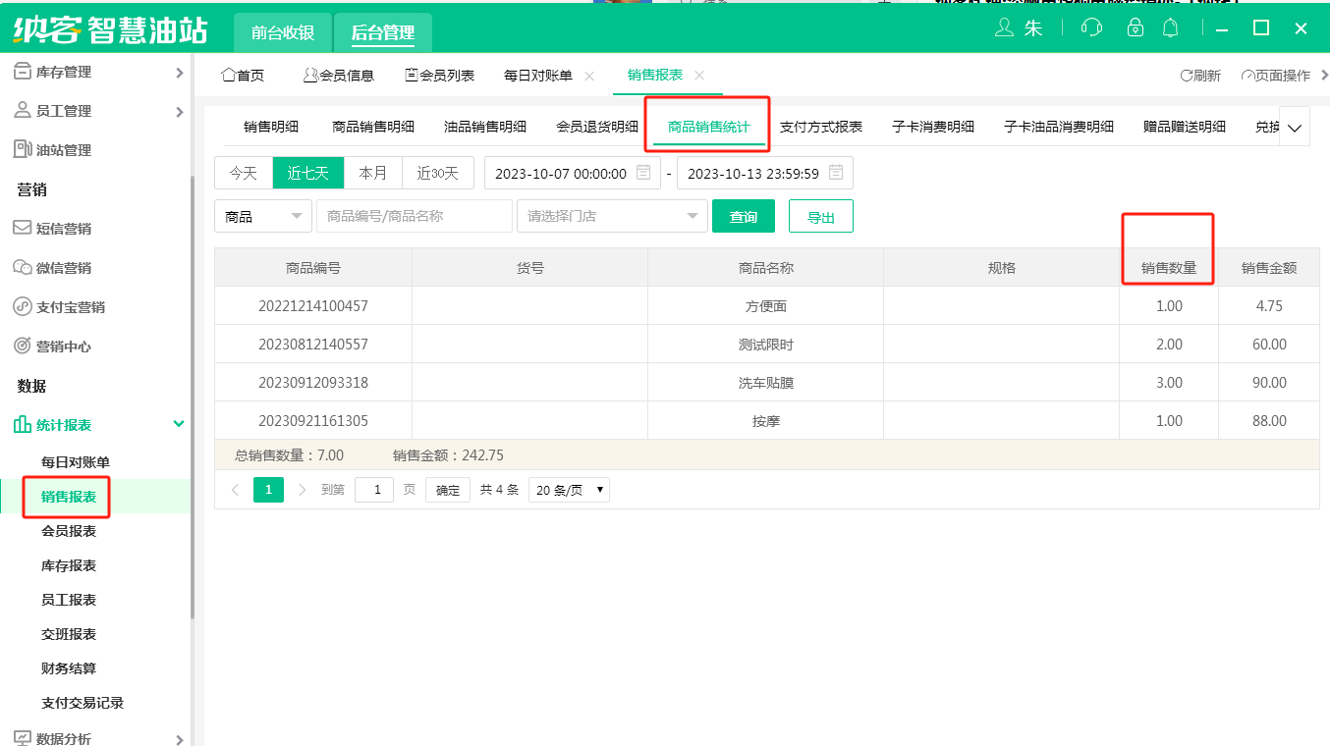Open the 20 条/页 page size selector
1330x746 pixels.
click(x=568, y=489)
